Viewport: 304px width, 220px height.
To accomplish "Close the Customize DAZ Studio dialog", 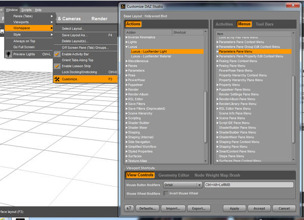I will 293,5.
